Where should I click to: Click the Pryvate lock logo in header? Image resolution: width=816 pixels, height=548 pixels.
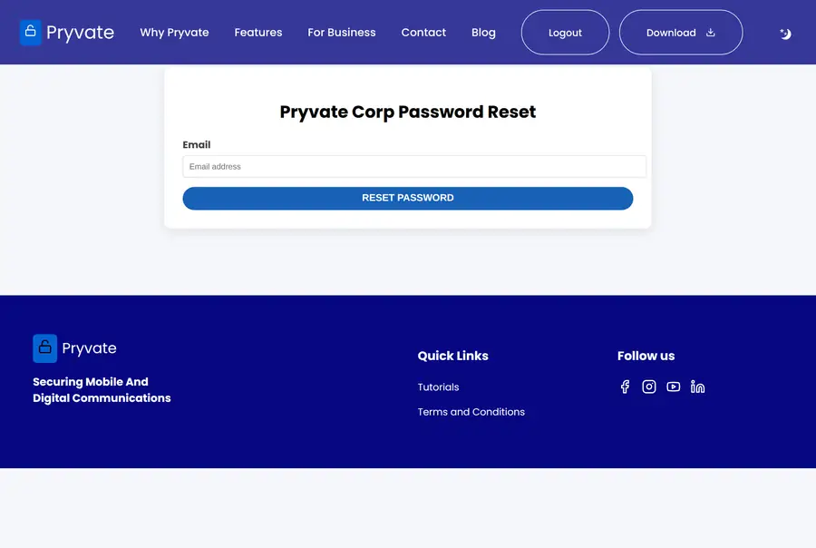coord(30,33)
